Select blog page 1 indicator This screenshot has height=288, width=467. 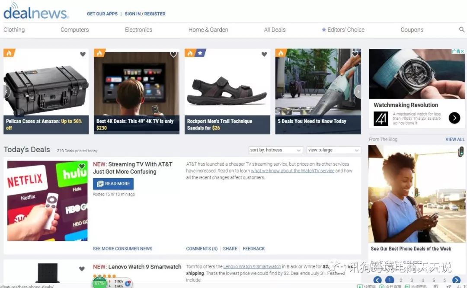tap(390, 280)
